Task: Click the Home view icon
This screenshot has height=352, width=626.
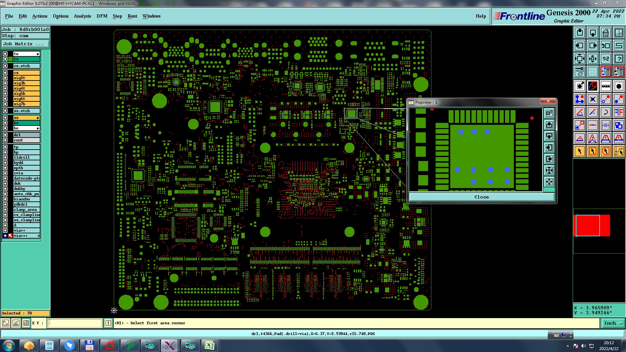Action: [x=605, y=33]
